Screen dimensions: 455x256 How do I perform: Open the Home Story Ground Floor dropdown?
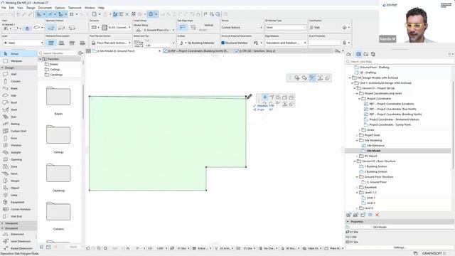tap(156, 30)
